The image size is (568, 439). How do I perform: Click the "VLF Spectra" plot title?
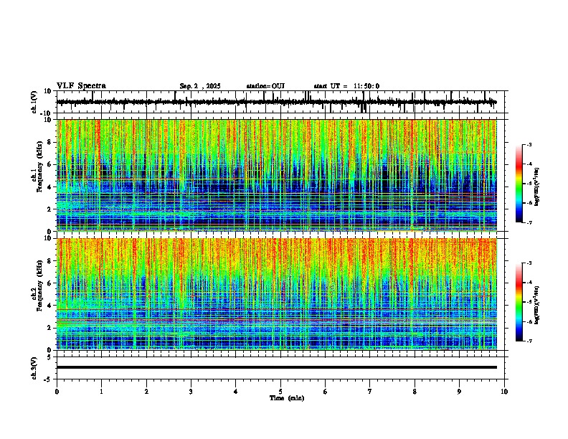pyautogui.click(x=81, y=86)
